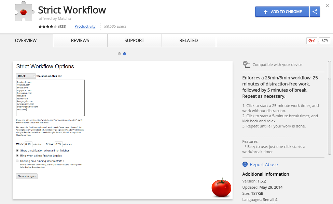Click the Updated May 29, 2014 line
The height and width of the screenshot is (204, 333).
tap(262, 187)
